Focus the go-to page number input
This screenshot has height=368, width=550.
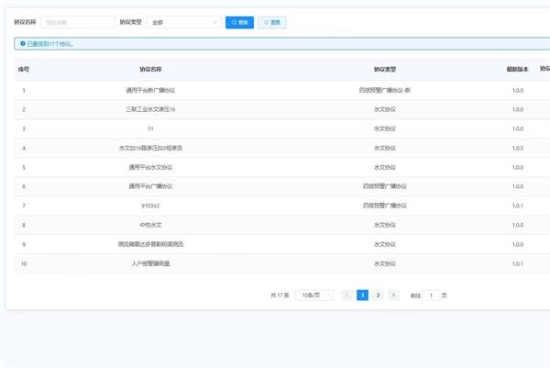[431, 296]
